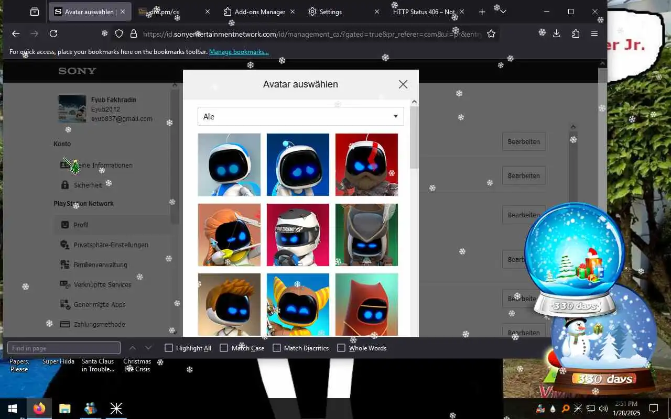Image resolution: width=671 pixels, height=419 pixels.
Task: Bookmark this page with the star icon
Action: tap(491, 34)
